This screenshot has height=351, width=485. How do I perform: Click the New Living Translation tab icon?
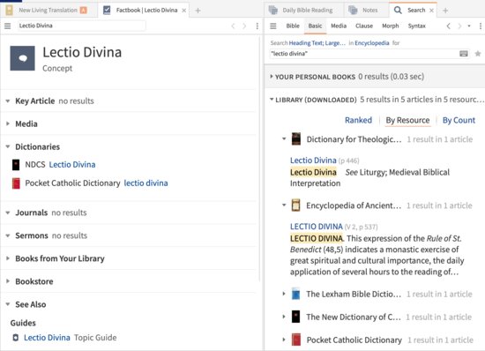click(x=10, y=11)
